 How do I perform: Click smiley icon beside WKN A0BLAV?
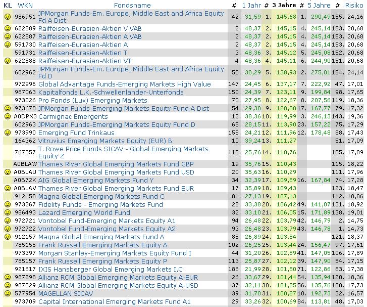[8, 188]
